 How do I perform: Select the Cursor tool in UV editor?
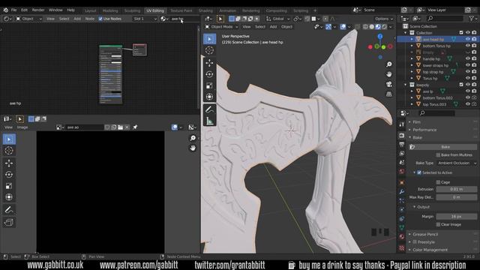click(9, 151)
